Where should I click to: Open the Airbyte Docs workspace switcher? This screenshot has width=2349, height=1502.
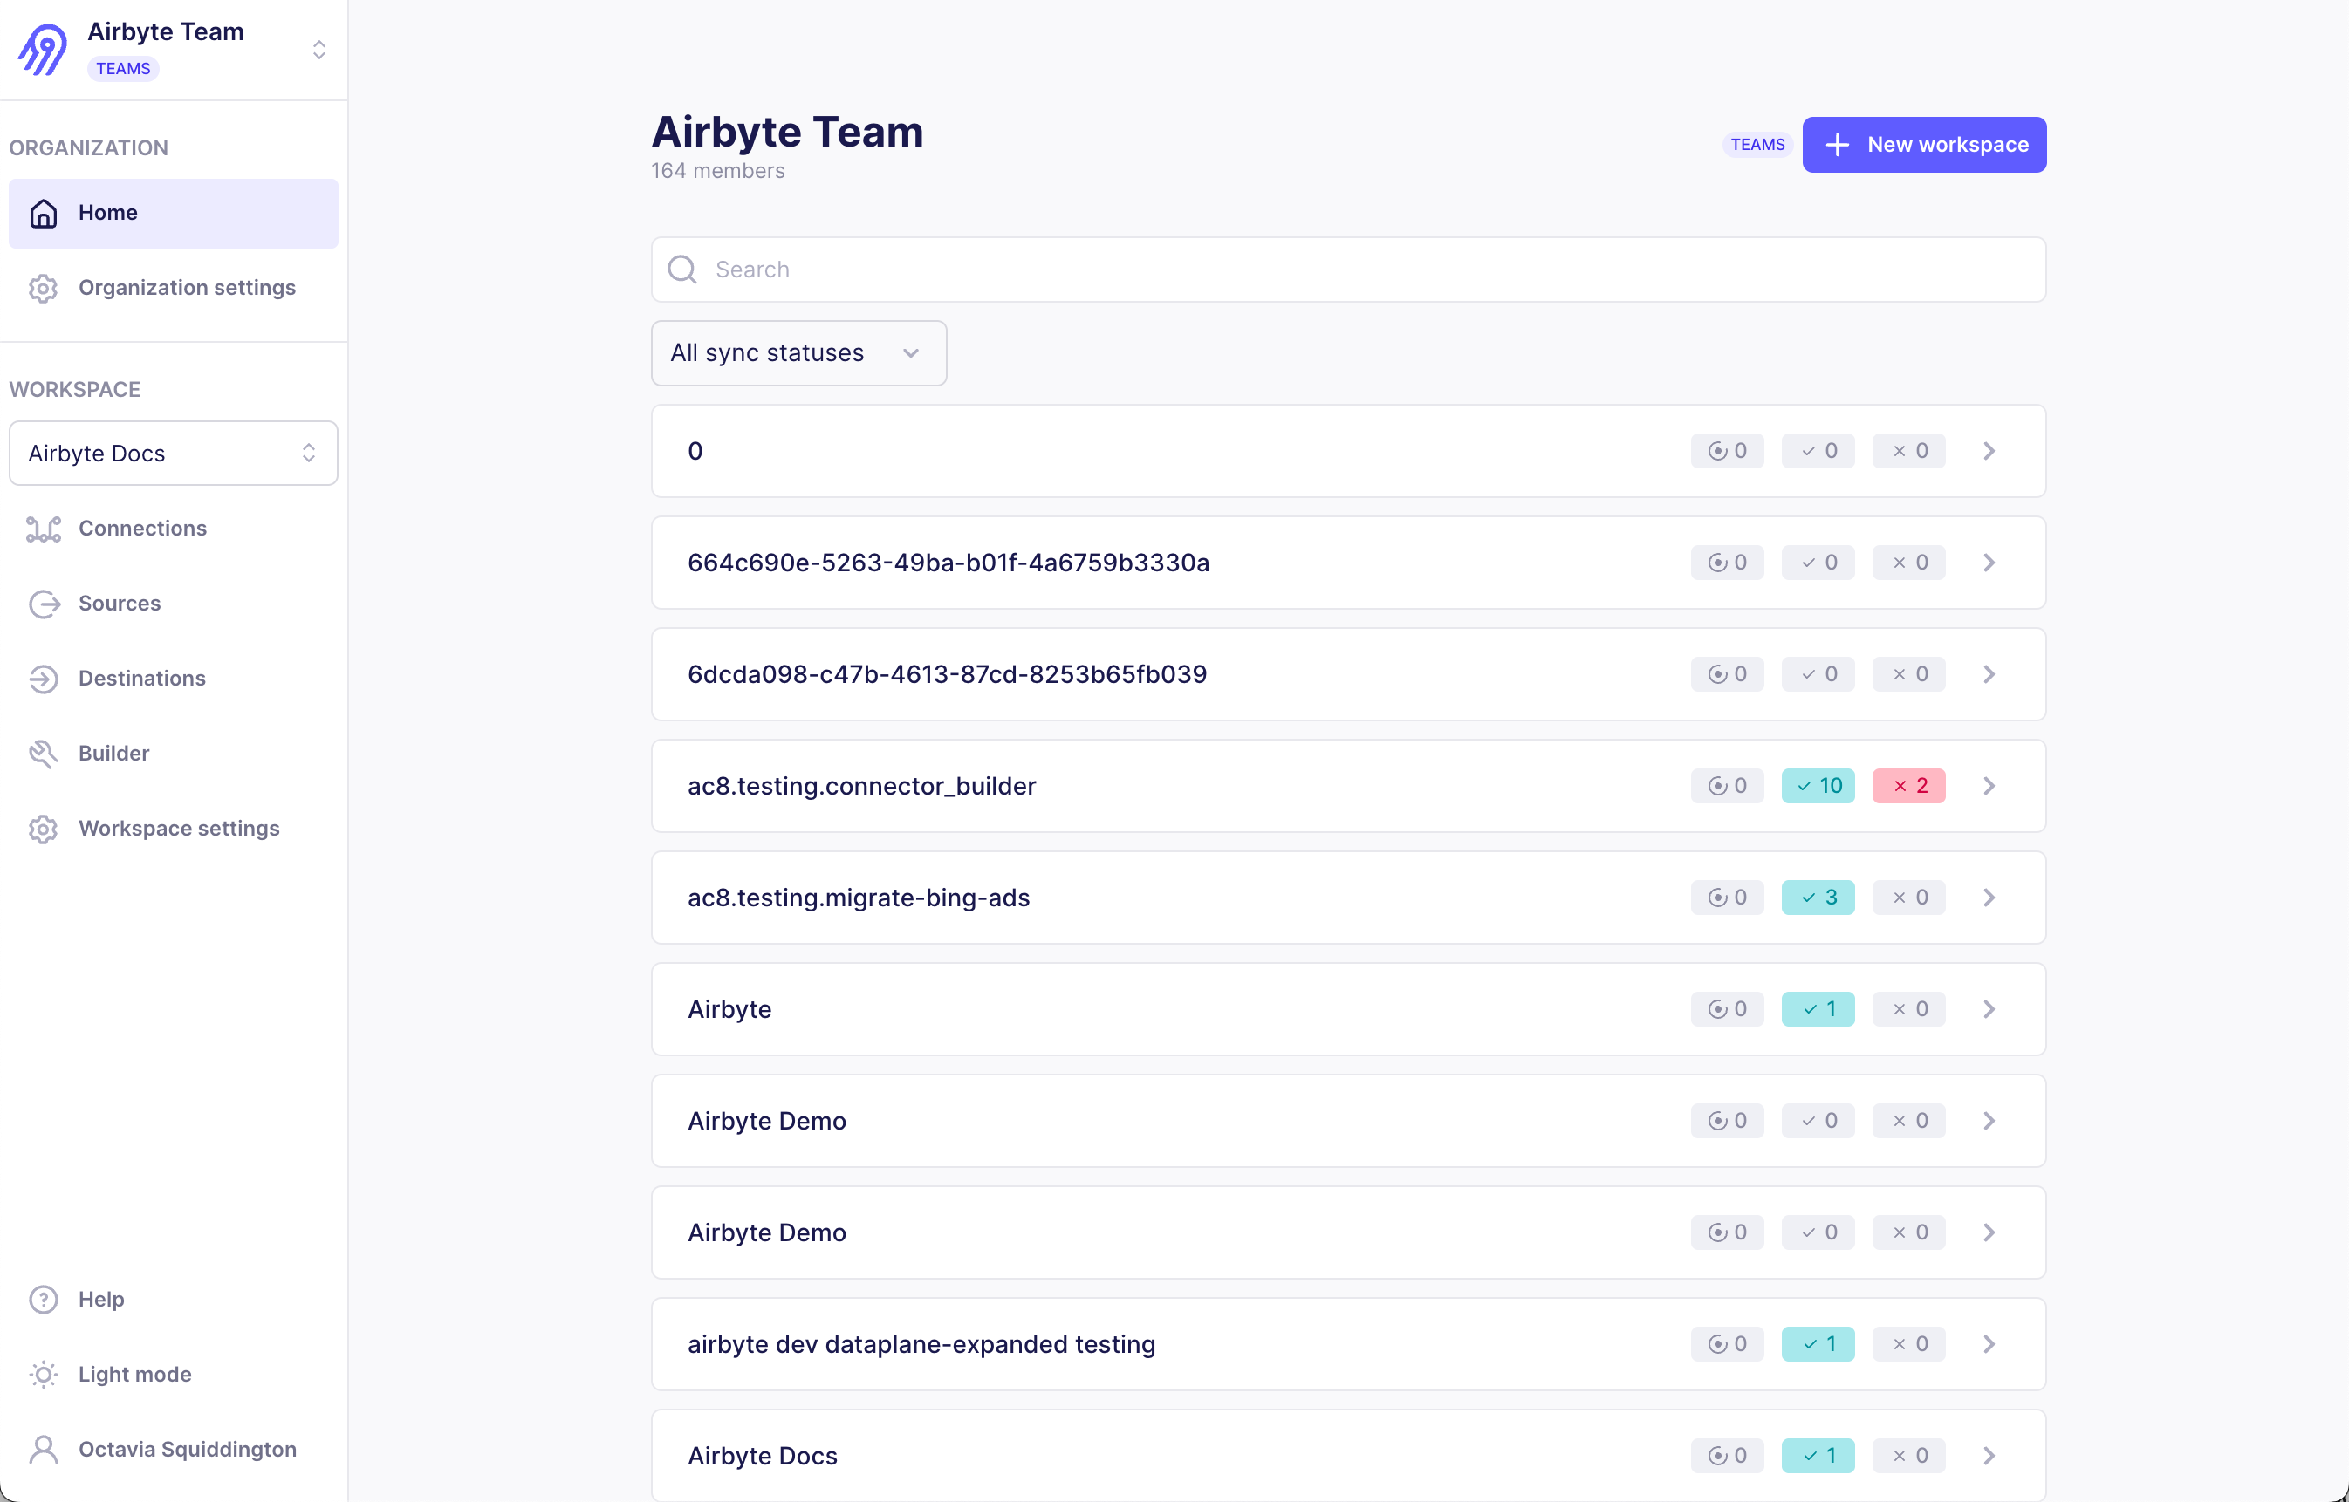pyautogui.click(x=173, y=453)
